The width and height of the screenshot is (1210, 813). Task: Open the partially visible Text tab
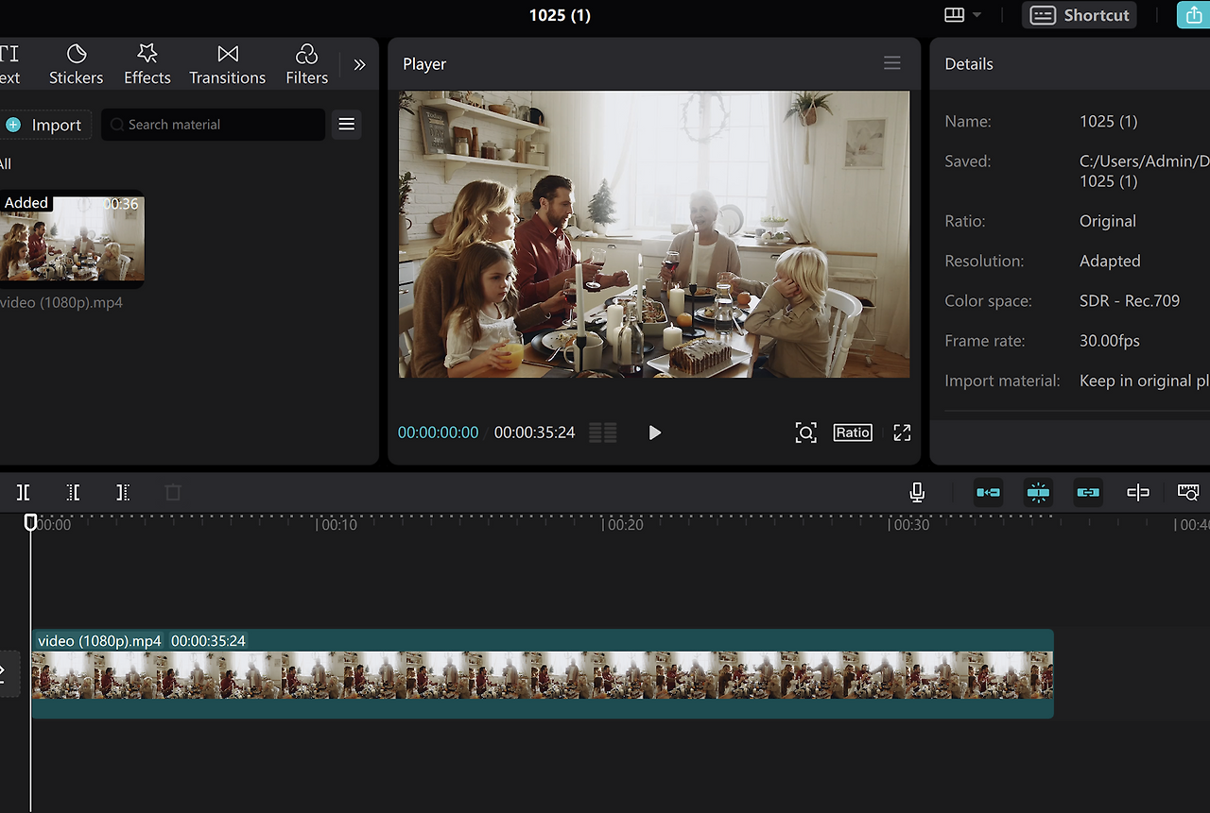9,64
